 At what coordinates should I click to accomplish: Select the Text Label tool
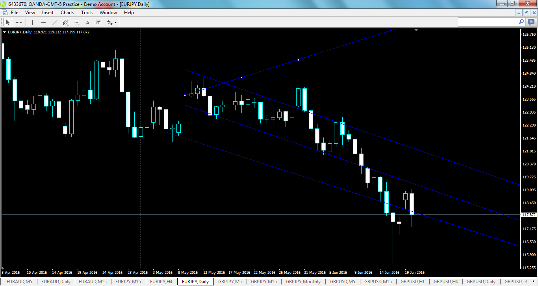[x=98, y=22]
